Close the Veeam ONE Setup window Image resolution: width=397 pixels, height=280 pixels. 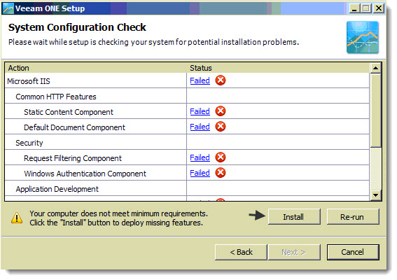pos(379,8)
